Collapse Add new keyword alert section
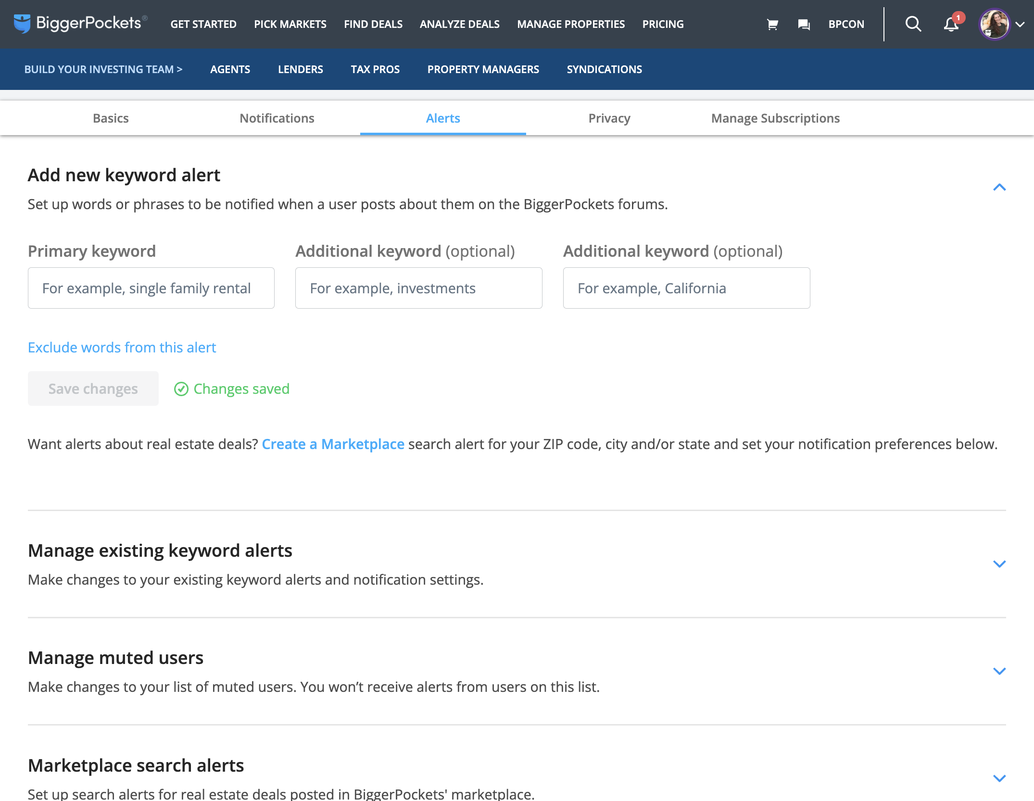The width and height of the screenshot is (1034, 801). click(999, 187)
